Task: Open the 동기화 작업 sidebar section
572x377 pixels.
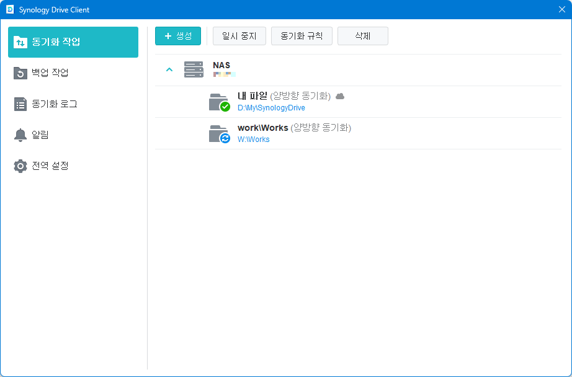Action: (x=73, y=42)
